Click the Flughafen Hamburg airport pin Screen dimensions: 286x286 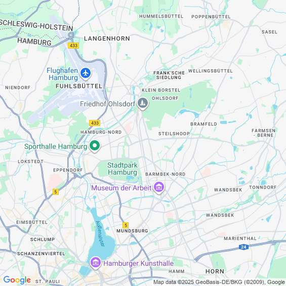click(86, 74)
